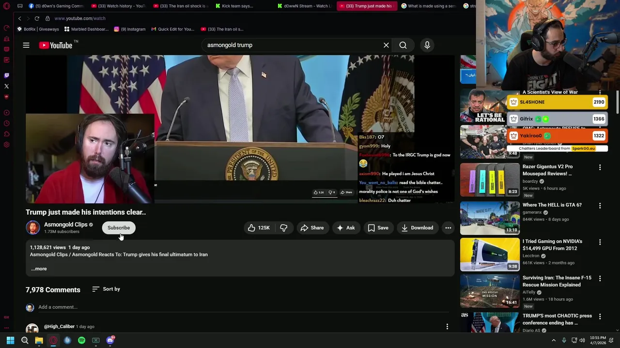Share the video via Share button

(312, 228)
